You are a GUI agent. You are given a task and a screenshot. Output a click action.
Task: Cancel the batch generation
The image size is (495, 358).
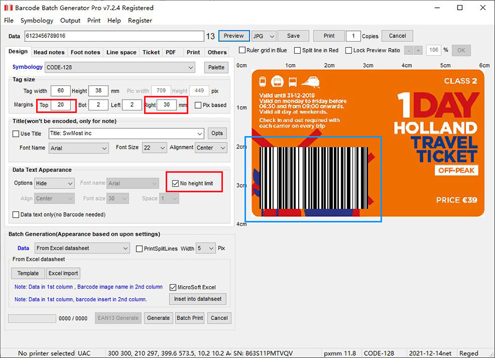[219, 318]
